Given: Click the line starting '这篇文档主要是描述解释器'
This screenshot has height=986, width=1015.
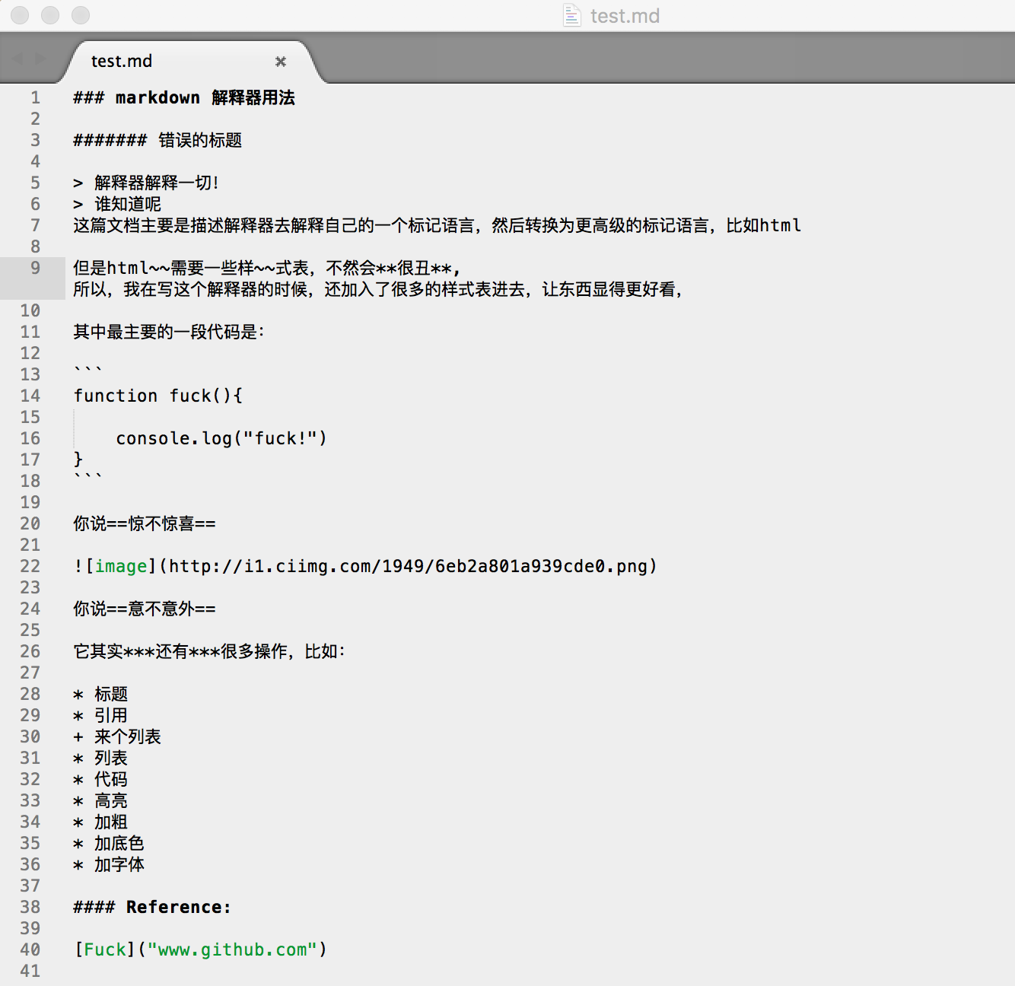Looking at the screenshot, I should tap(437, 225).
